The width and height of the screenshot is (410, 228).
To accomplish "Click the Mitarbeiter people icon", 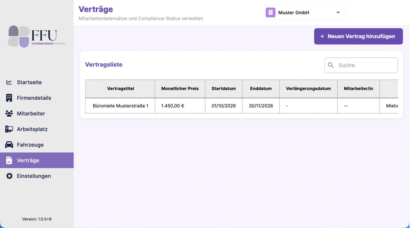I will [x=9, y=114].
